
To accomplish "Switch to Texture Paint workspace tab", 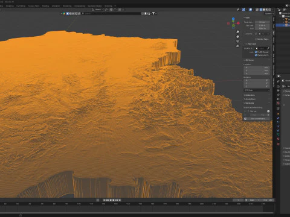I will click(34, 6).
